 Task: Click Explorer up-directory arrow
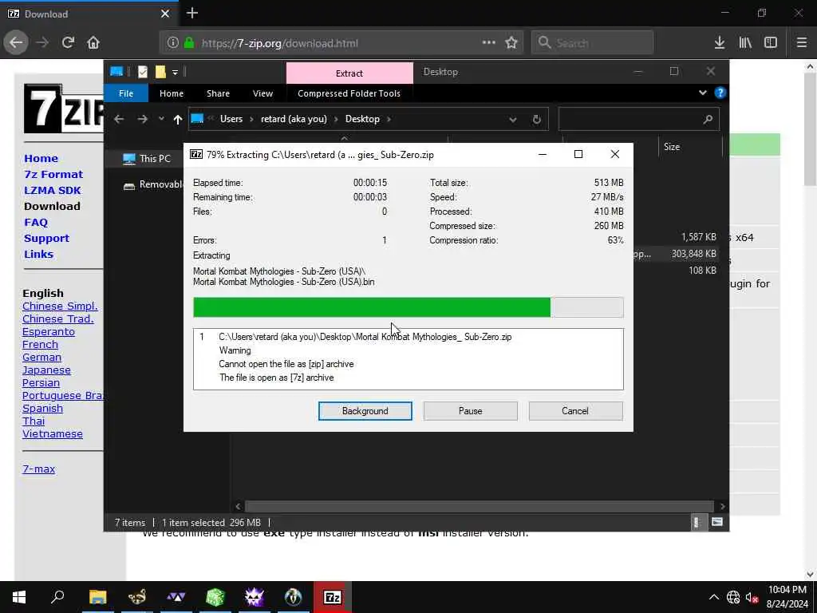coord(178,120)
